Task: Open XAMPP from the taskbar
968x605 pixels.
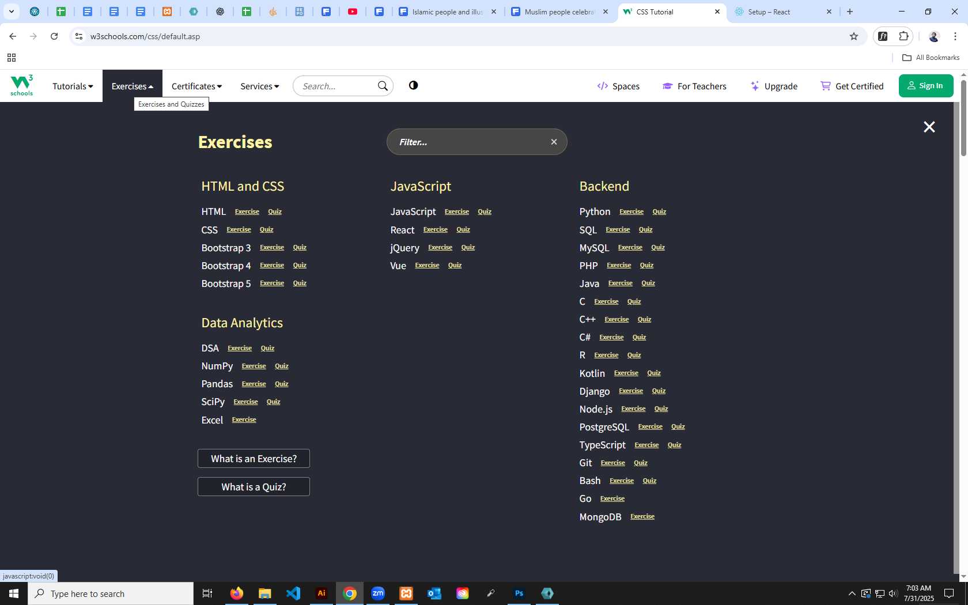Action: 406,593
